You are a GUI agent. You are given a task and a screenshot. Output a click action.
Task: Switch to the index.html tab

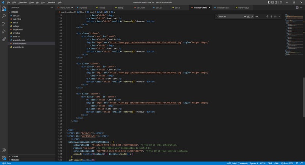pyautogui.click(x=65, y=8)
